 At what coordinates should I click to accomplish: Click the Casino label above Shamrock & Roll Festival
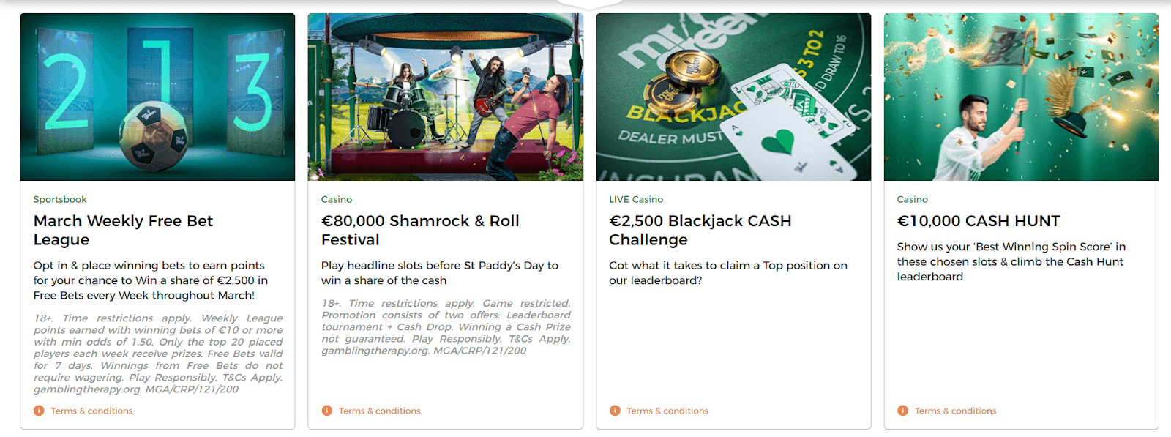point(337,199)
